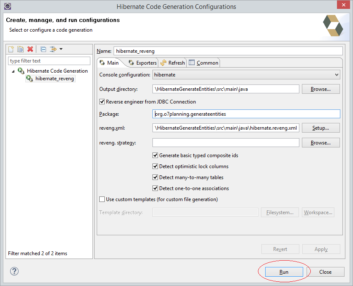Click the Eclipse icon in title bar

(x=8, y=6)
